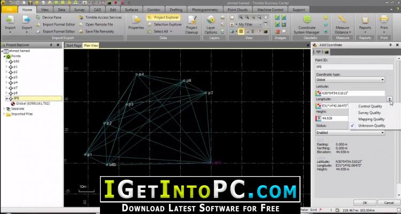The image size is (401, 214).
Task: Switch to the Photogrammetry ribbon tab
Action: point(205,10)
